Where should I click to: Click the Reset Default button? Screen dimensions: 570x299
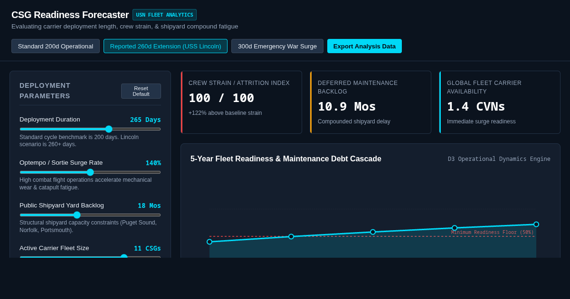tap(141, 91)
